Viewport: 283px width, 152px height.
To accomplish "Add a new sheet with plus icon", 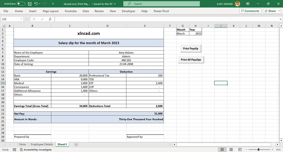I will pos(76,144).
